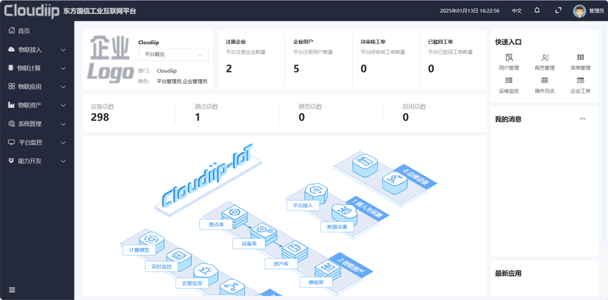The height and width of the screenshot is (300, 608).
Task: Click the cloud-shaped 数据采集 block in the diagram
Action: (x=344, y=213)
